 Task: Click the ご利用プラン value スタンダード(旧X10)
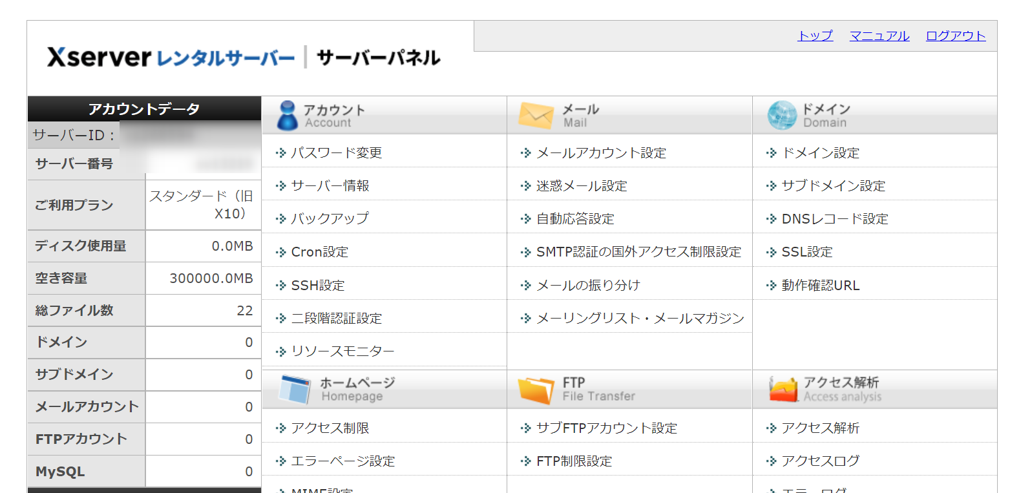click(x=202, y=205)
